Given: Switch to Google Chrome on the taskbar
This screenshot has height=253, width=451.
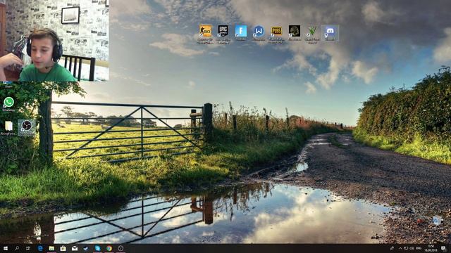Looking at the screenshot, I should pos(109,248).
